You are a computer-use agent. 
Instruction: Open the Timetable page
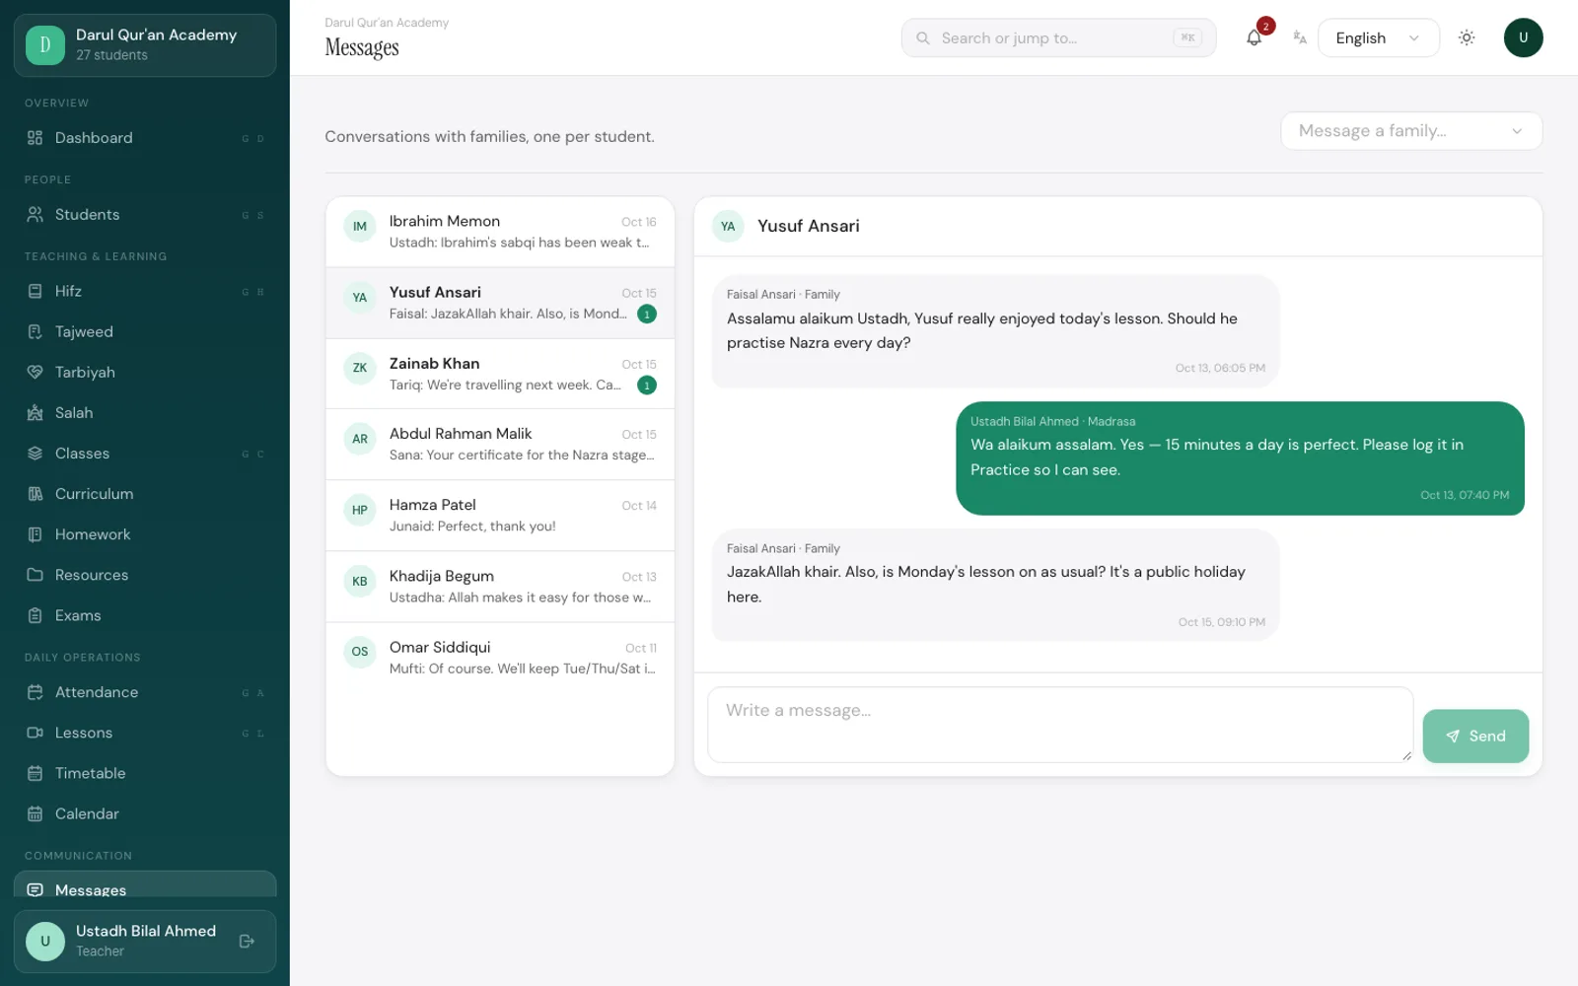tap(145, 773)
